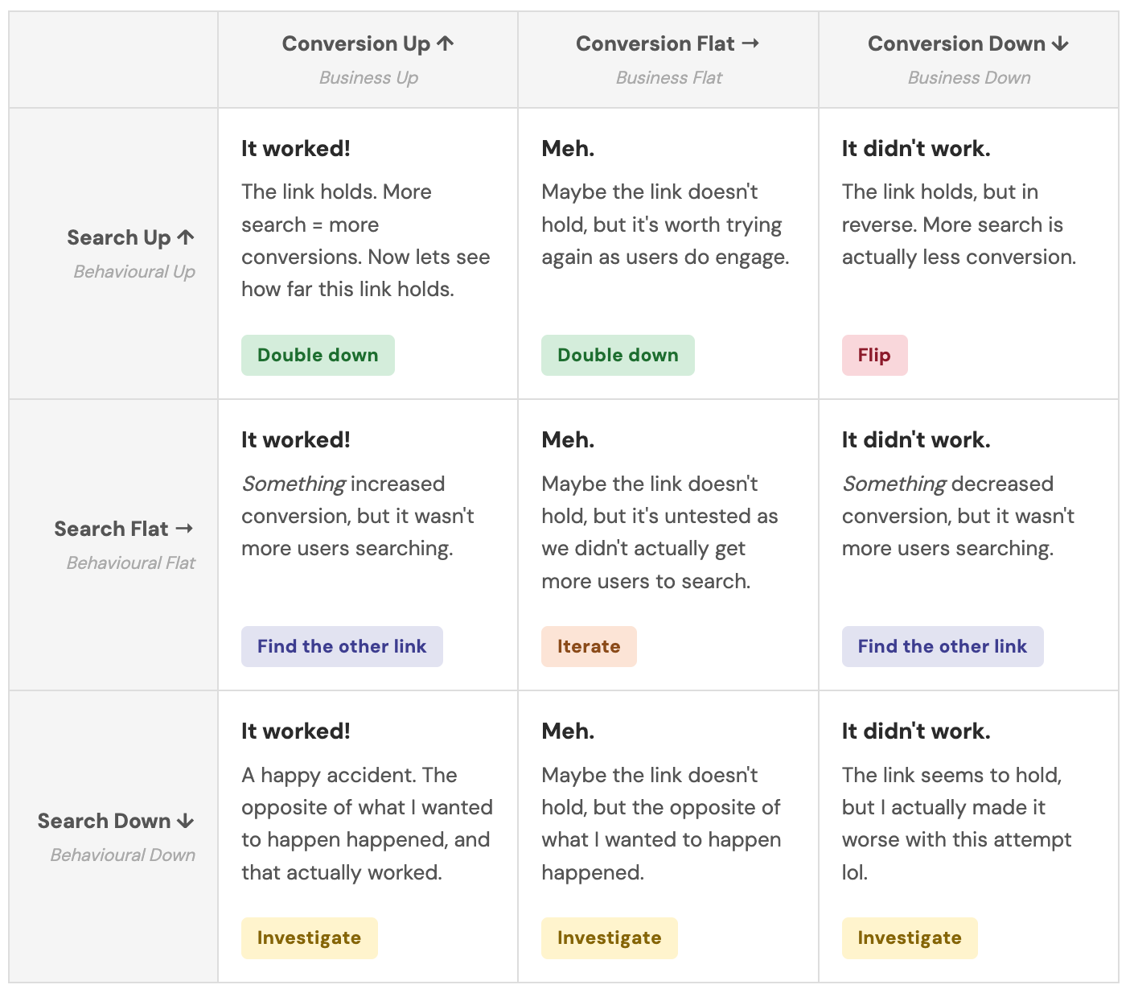Click the down arrow beside Search Down
This screenshot has width=1134, height=993.
pos(186,821)
